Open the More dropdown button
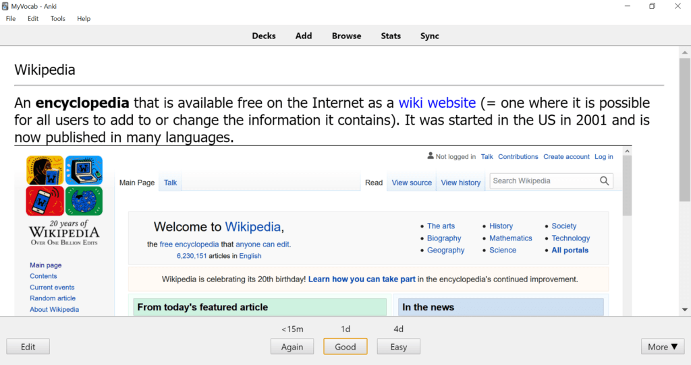The width and height of the screenshot is (691, 365). pos(663,347)
